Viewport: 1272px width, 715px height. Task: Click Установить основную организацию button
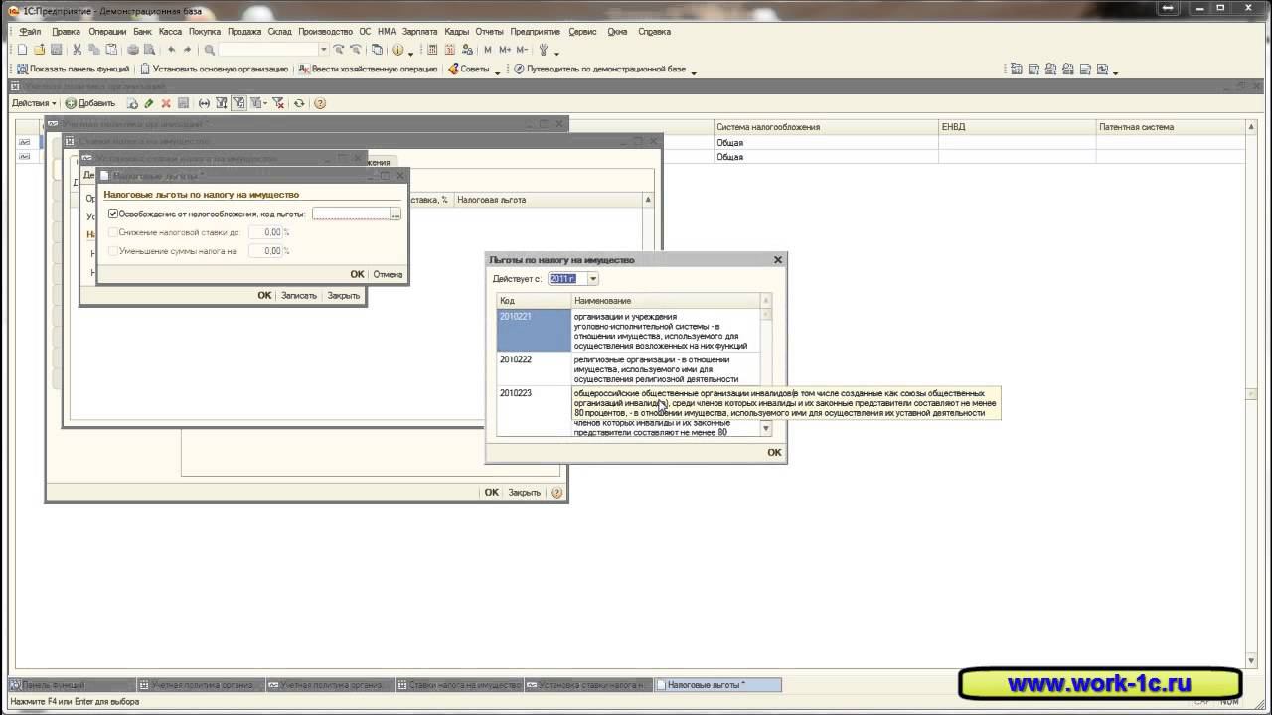click(x=214, y=70)
